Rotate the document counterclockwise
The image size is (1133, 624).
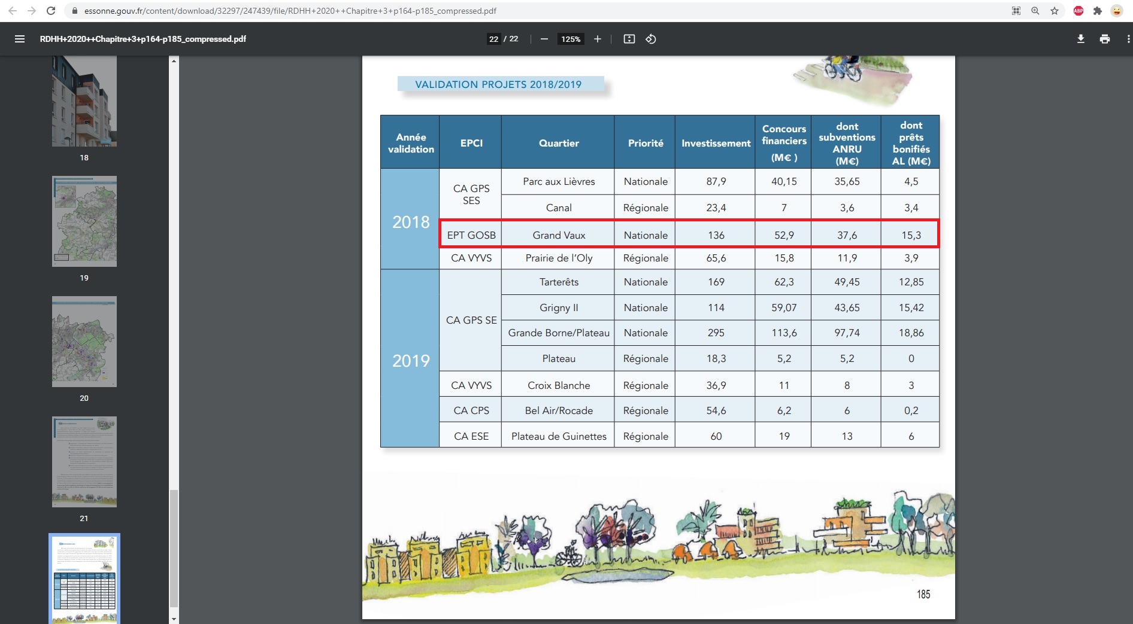(651, 39)
